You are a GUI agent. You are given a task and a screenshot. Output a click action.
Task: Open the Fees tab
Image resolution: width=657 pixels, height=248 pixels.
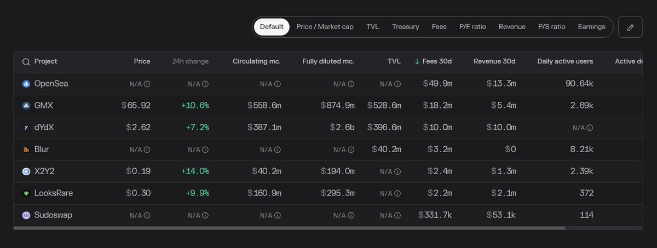point(439,27)
